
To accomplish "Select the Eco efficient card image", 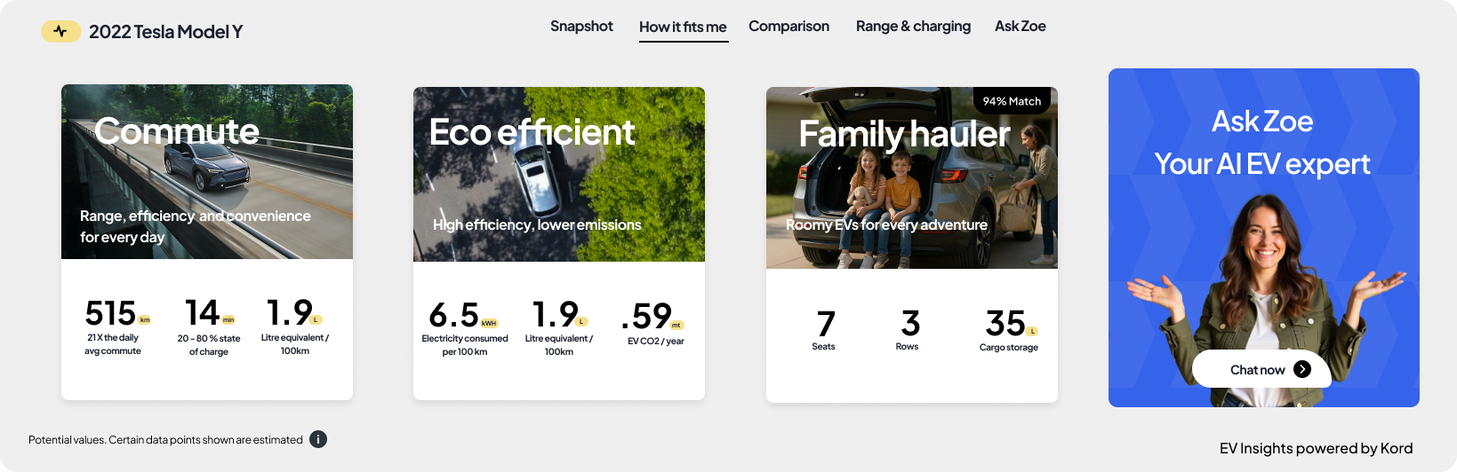I will [x=559, y=175].
